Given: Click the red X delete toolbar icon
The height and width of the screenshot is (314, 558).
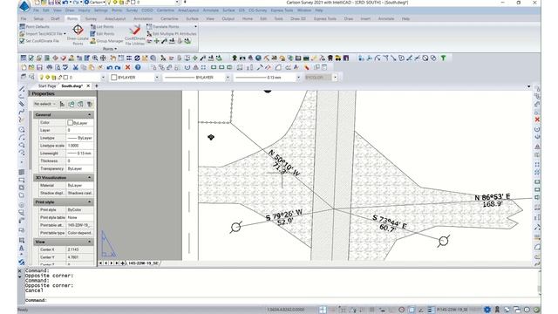Looking at the screenshot, I should coord(128,67).
